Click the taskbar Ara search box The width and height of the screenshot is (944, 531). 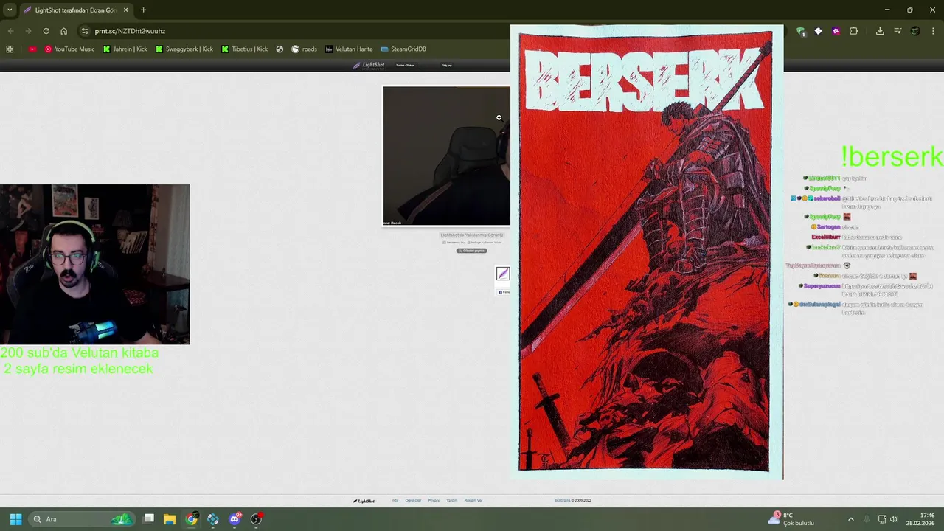click(83, 519)
